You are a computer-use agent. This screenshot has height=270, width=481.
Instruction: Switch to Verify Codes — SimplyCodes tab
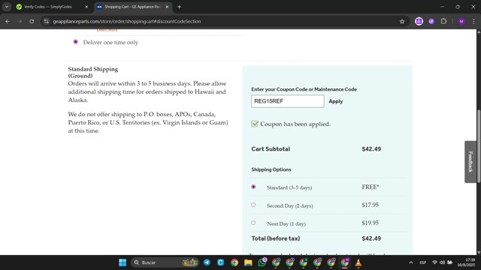pos(47,7)
